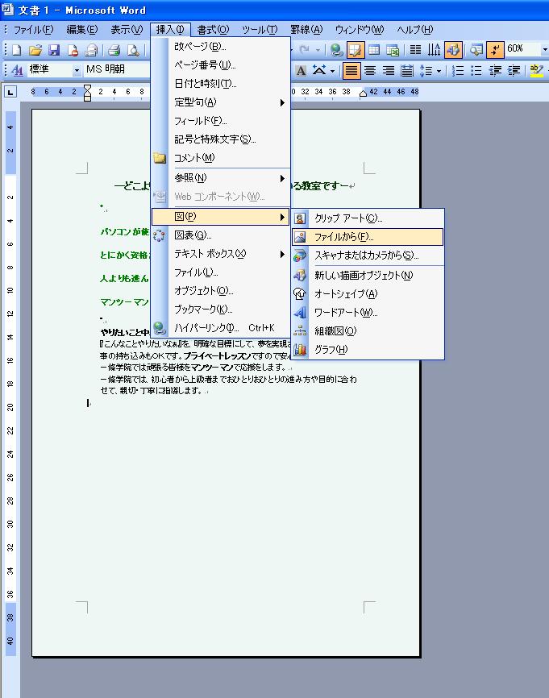
Task: Click the Character Scaling icon
Action: tap(318, 70)
